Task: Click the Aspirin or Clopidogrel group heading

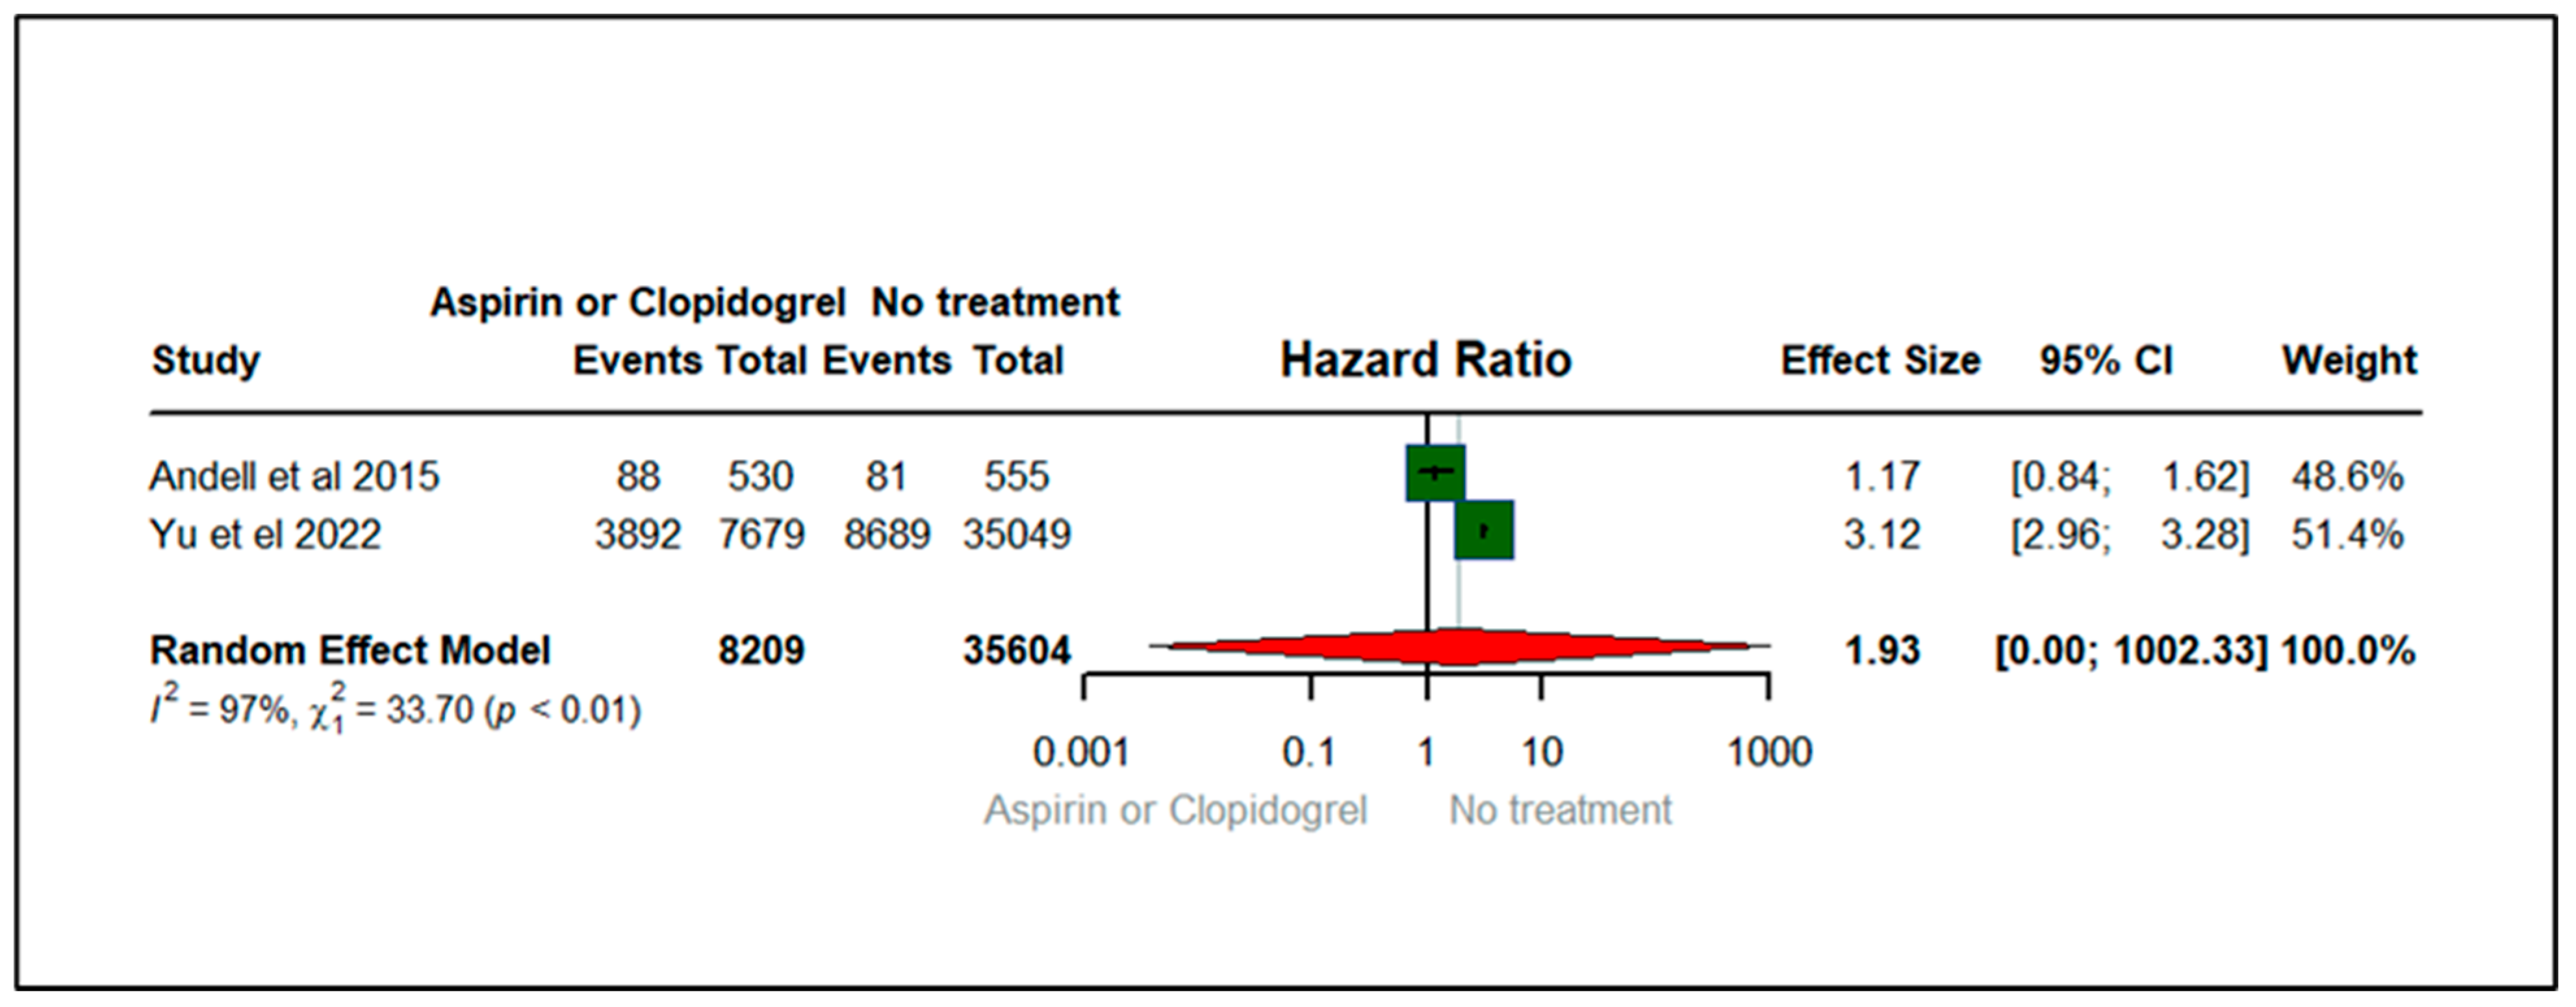Action: click(x=637, y=302)
